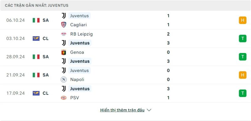Open Juventus team name in the PSV match
Image resolution: width=251 pixels, height=121 pixels.
tap(80, 89)
